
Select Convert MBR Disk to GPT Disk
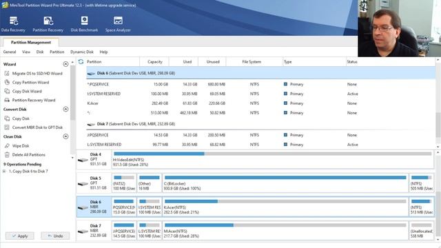point(37,127)
